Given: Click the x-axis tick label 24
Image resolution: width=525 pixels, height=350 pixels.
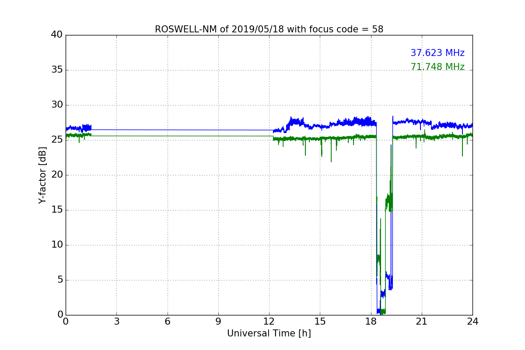Looking at the screenshot, I should coord(472,322).
